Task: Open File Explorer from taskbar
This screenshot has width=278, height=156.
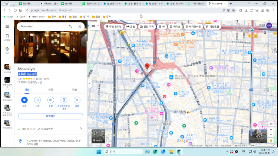Action: tap(171, 152)
